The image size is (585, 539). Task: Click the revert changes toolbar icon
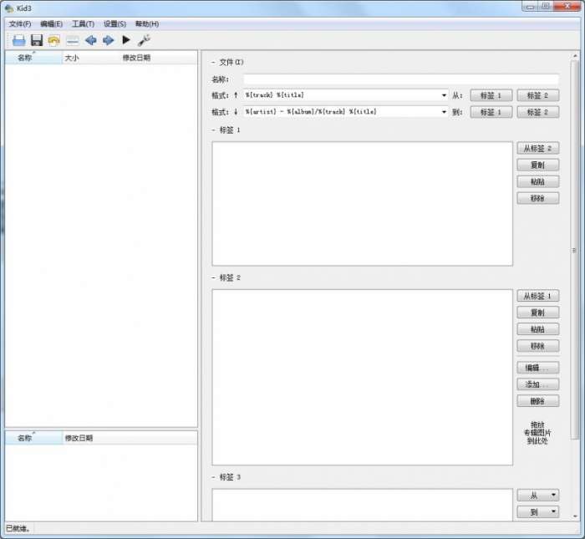coord(54,40)
